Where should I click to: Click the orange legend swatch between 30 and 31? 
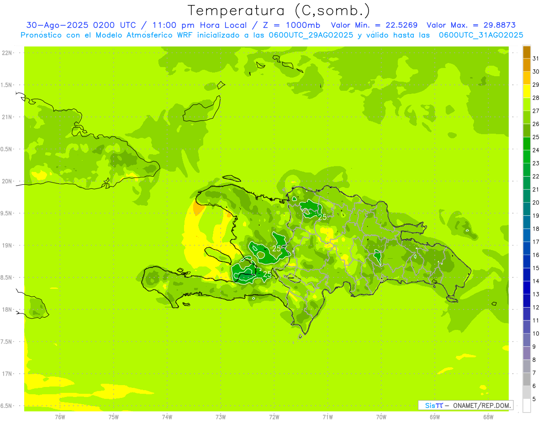[527, 65]
